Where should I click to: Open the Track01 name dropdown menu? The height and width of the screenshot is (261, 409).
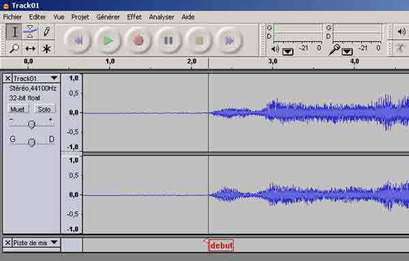pyautogui.click(x=54, y=78)
